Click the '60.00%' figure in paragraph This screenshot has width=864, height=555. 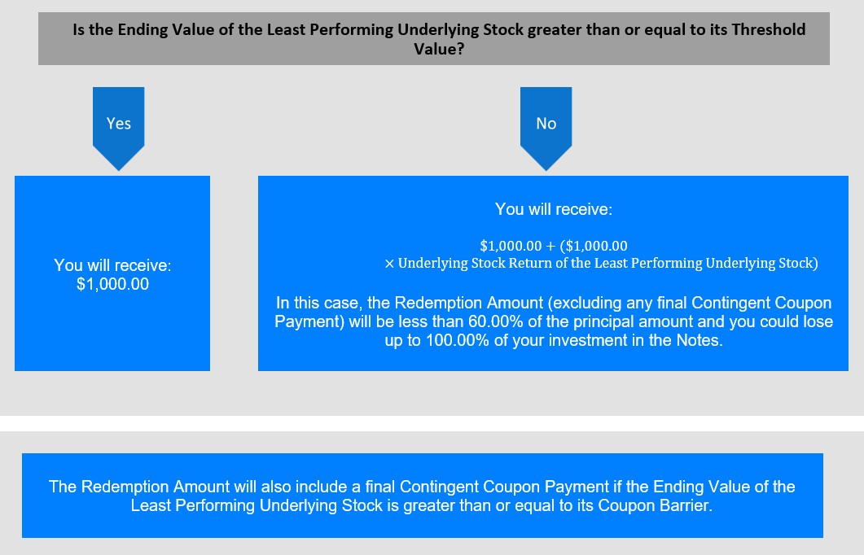click(x=495, y=321)
